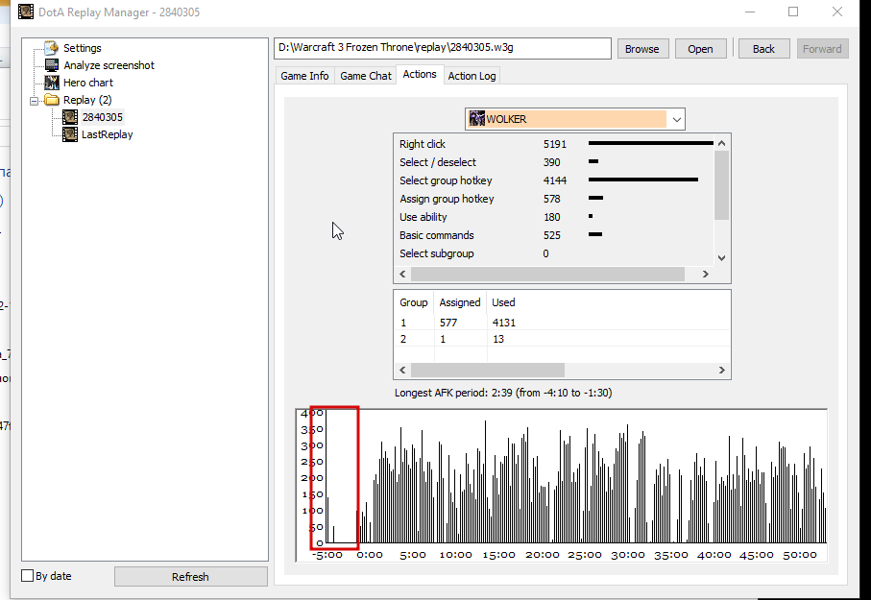Click the 2840305 replay file icon
This screenshot has width=871, height=600.
pyautogui.click(x=70, y=117)
